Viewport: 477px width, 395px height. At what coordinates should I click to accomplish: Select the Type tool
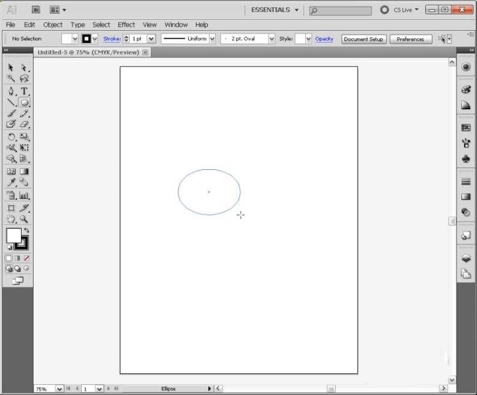point(24,91)
